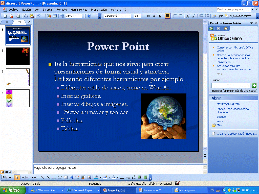This screenshot has height=194, width=259.
Task: Decrease font size with the small A
Action: point(193,16)
